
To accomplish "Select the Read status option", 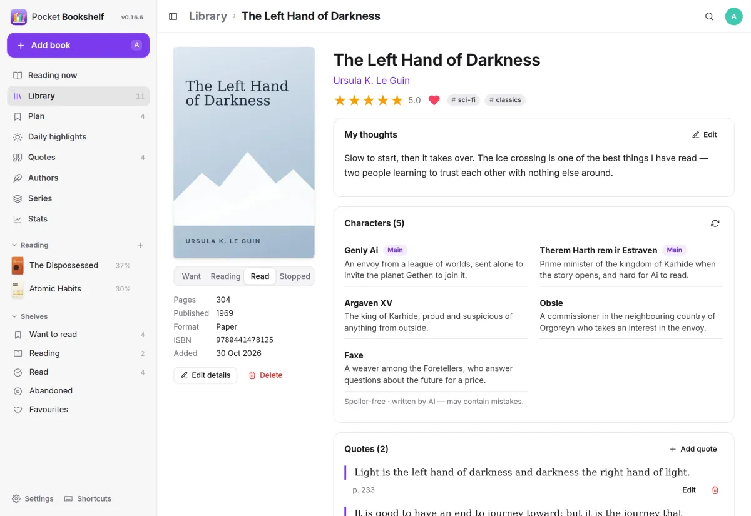I will (260, 276).
